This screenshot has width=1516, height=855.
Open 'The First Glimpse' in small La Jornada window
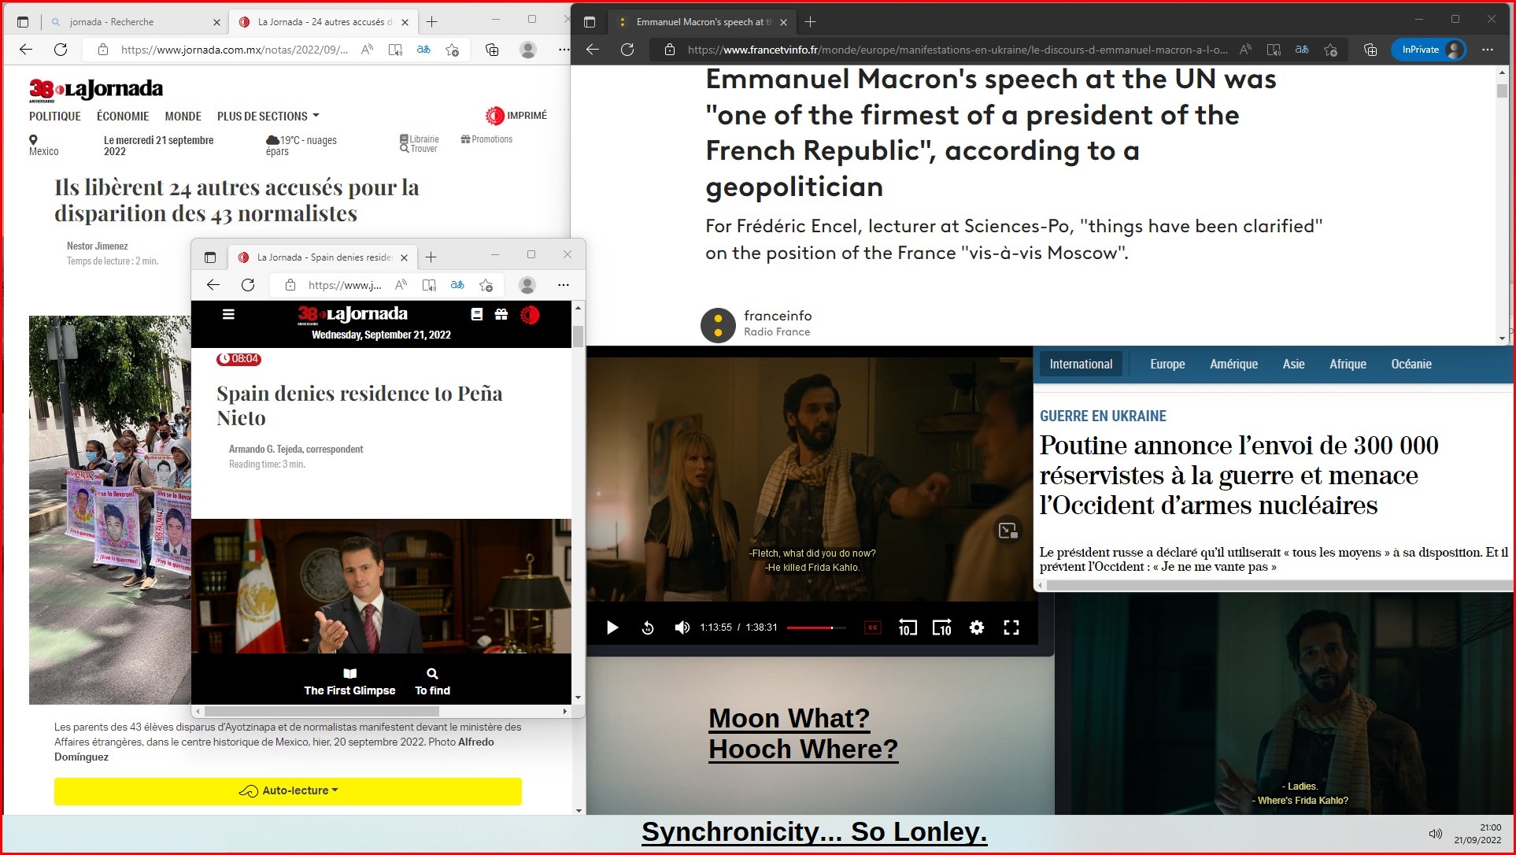[350, 682]
